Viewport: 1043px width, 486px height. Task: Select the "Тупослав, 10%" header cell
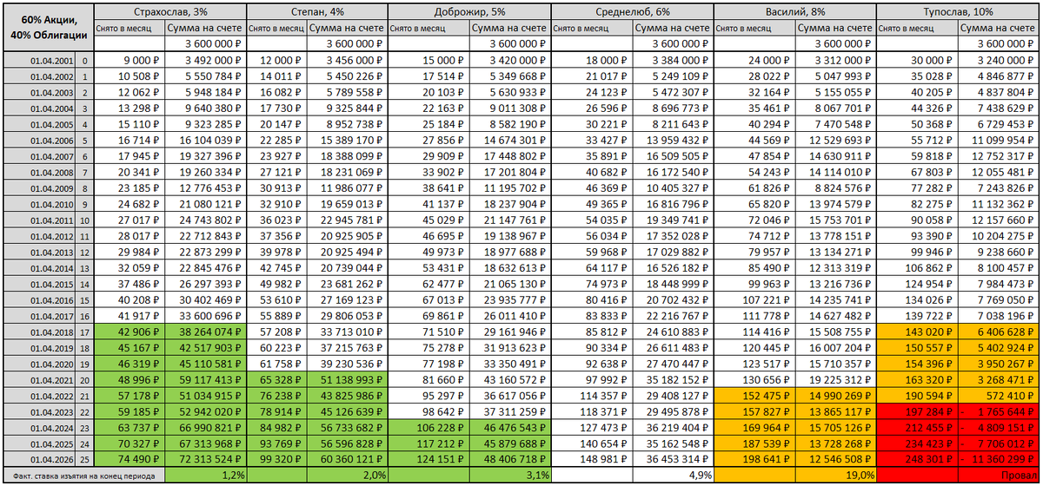(958, 12)
